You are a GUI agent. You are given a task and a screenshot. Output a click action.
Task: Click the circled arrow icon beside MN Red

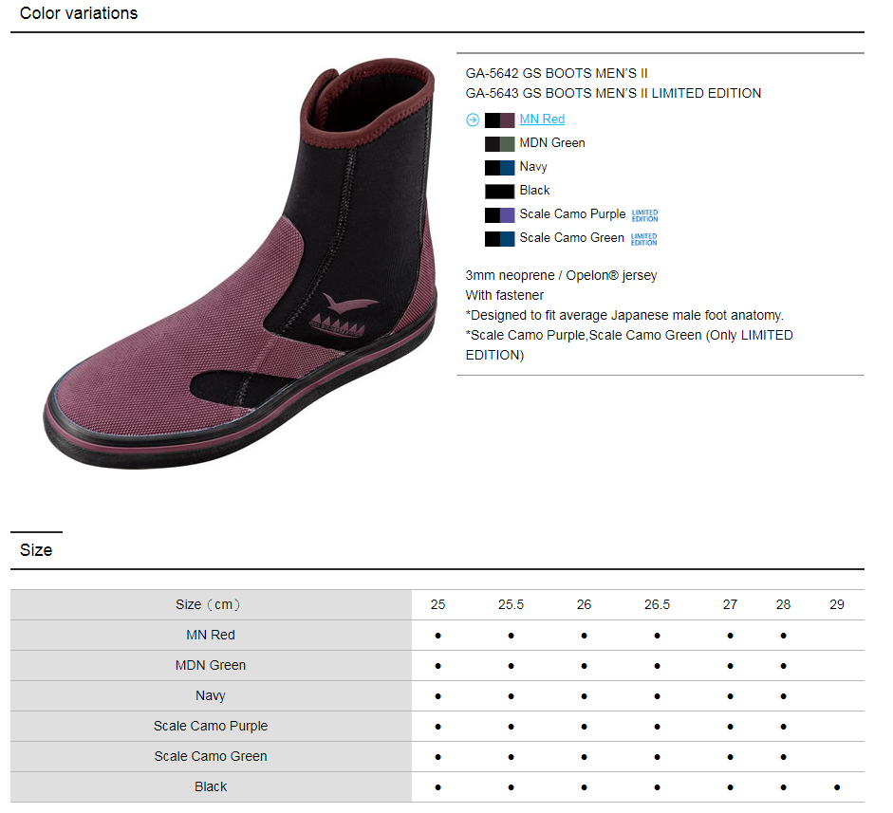click(473, 120)
